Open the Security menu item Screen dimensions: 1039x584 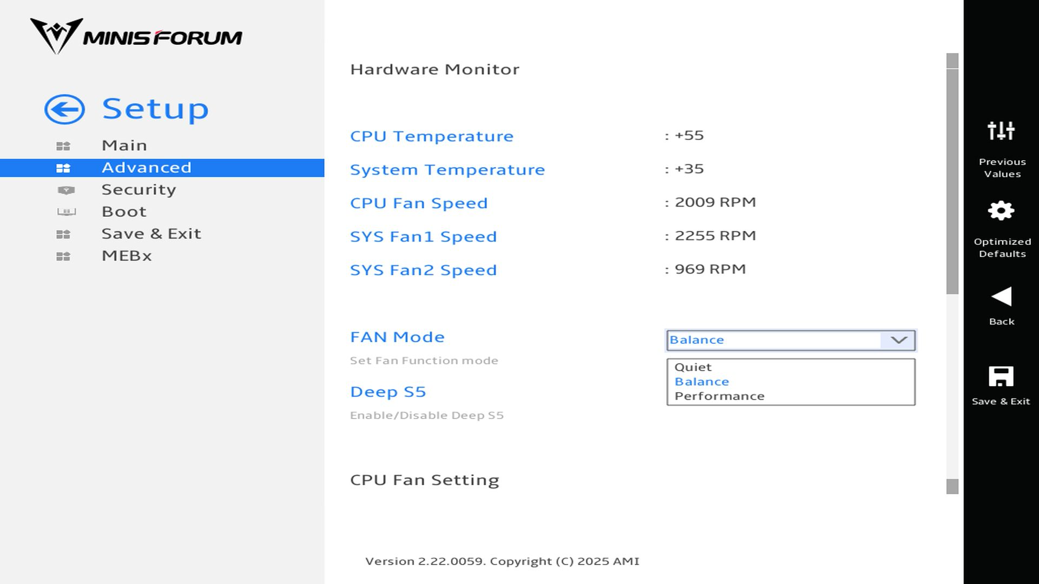[x=139, y=190]
